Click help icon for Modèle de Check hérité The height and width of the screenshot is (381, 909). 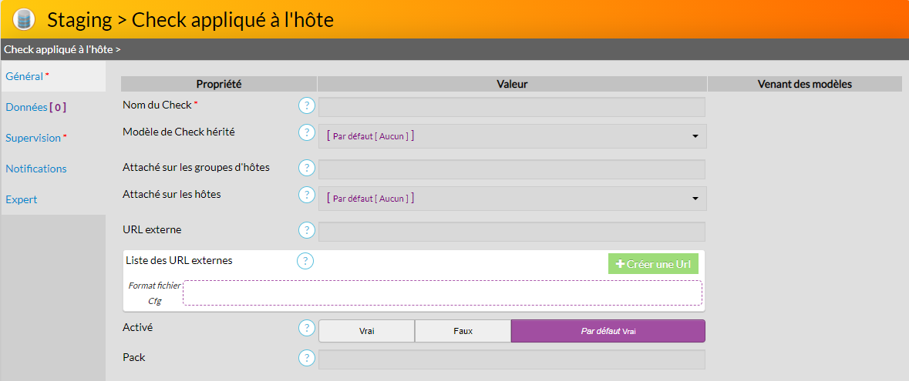point(306,132)
